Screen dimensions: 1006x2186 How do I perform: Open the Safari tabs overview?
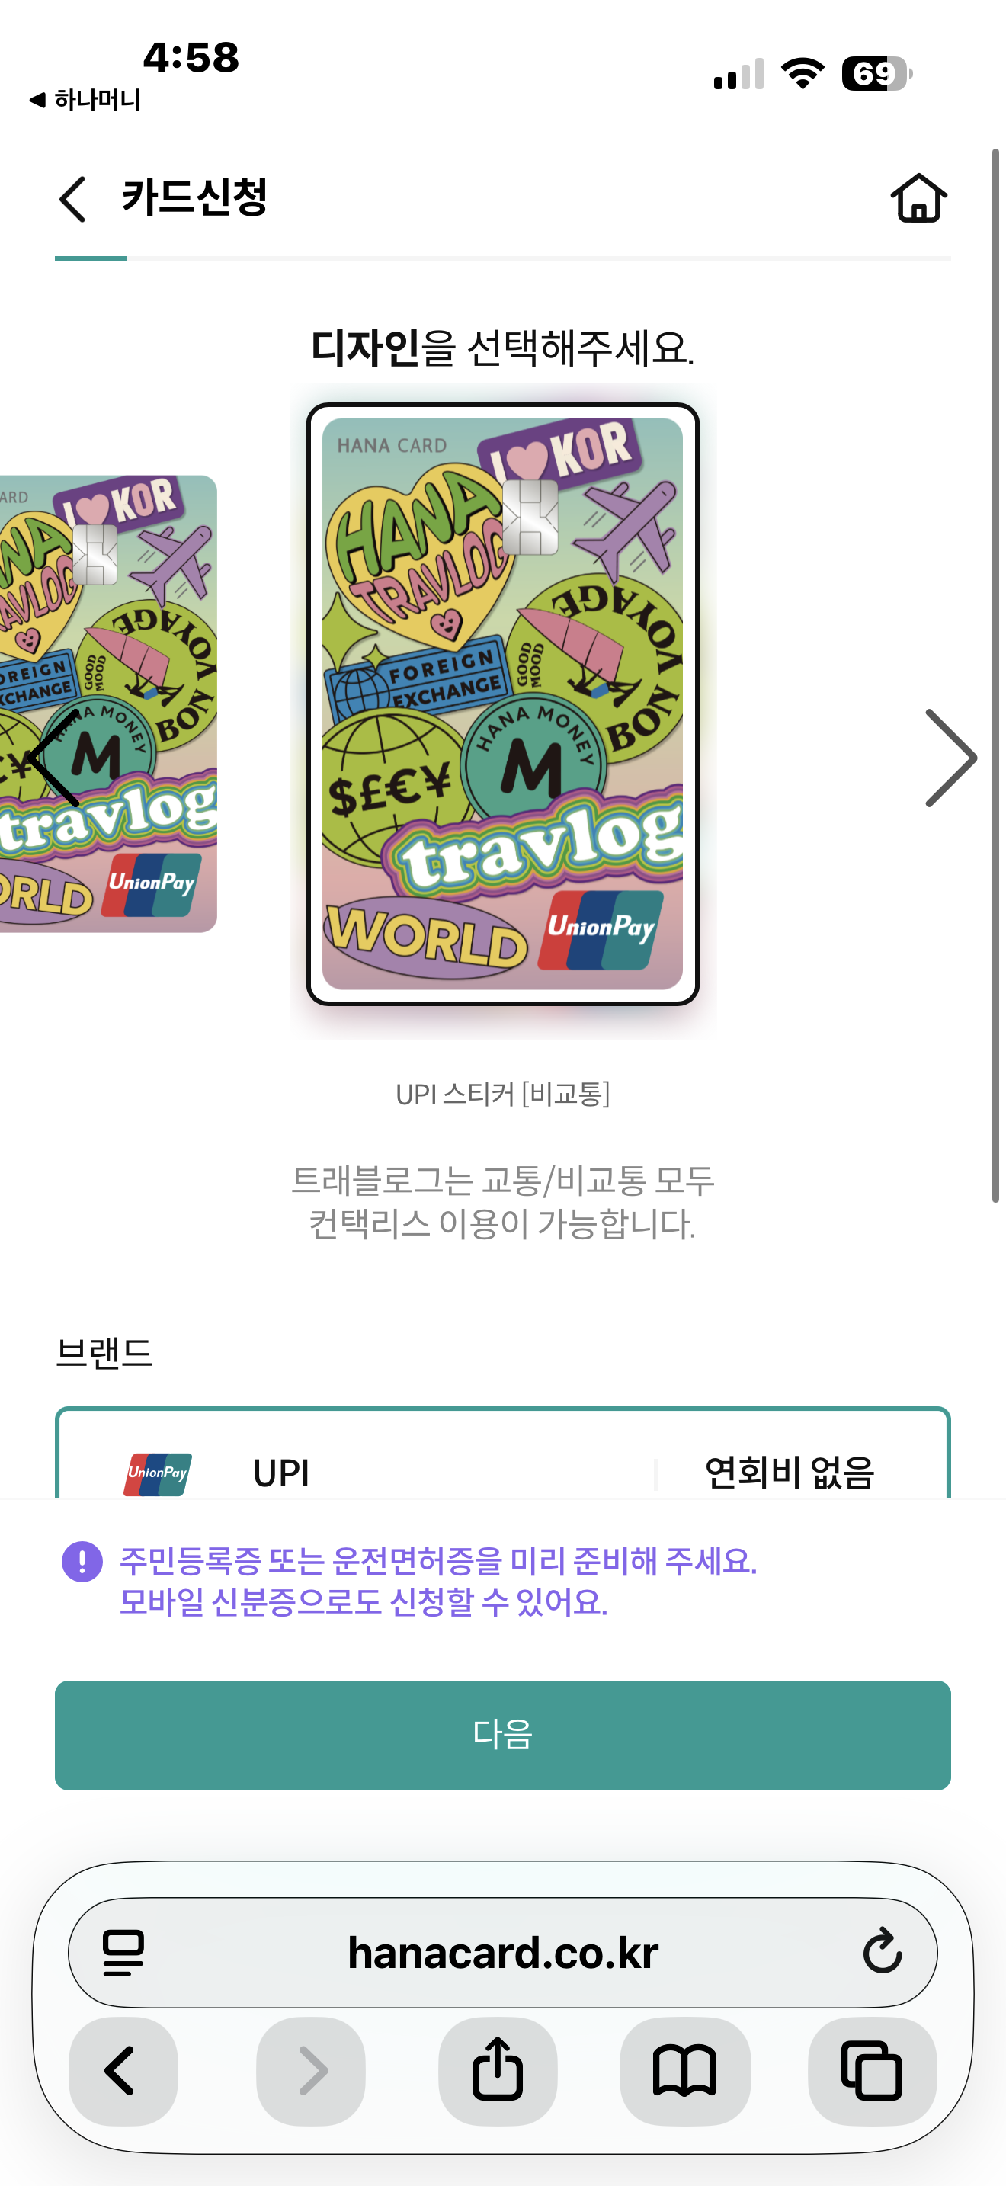pyautogui.click(x=872, y=2071)
